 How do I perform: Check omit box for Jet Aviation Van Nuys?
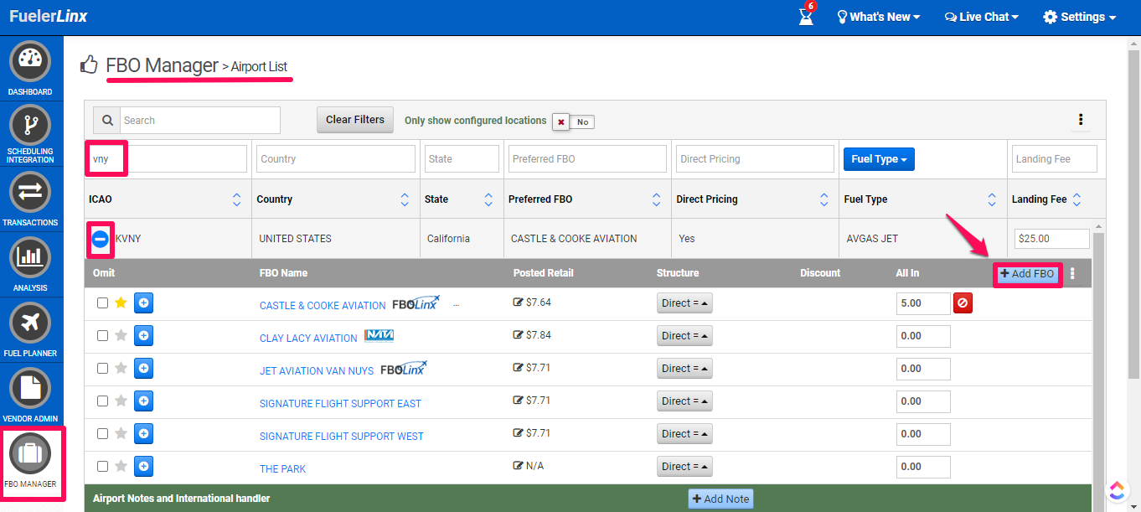102,368
